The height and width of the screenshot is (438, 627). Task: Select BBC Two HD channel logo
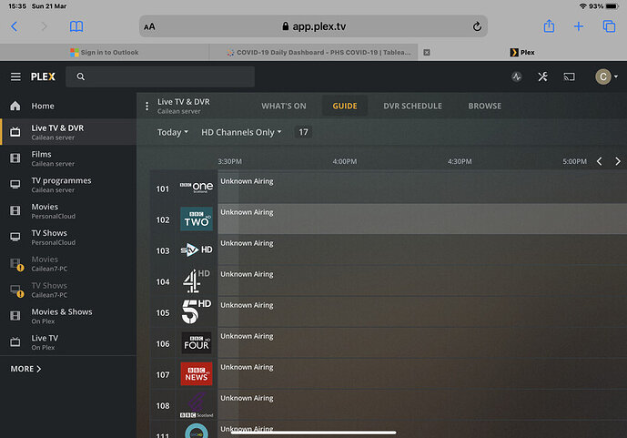click(x=197, y=219)
